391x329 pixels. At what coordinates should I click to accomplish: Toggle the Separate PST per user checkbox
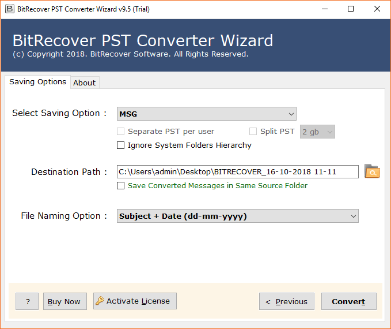coord(121,131)
